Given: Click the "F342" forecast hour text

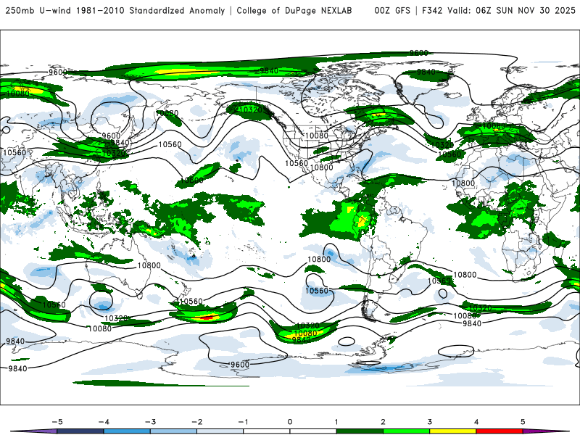Looking at the screenshot, I should point(432,10).
